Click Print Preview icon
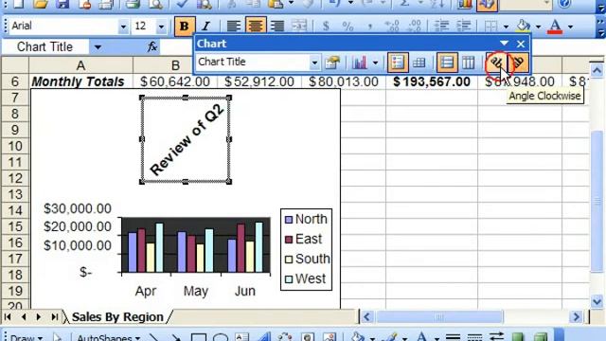This screenshot has height=341, width=606. click(x=155, y=4)
